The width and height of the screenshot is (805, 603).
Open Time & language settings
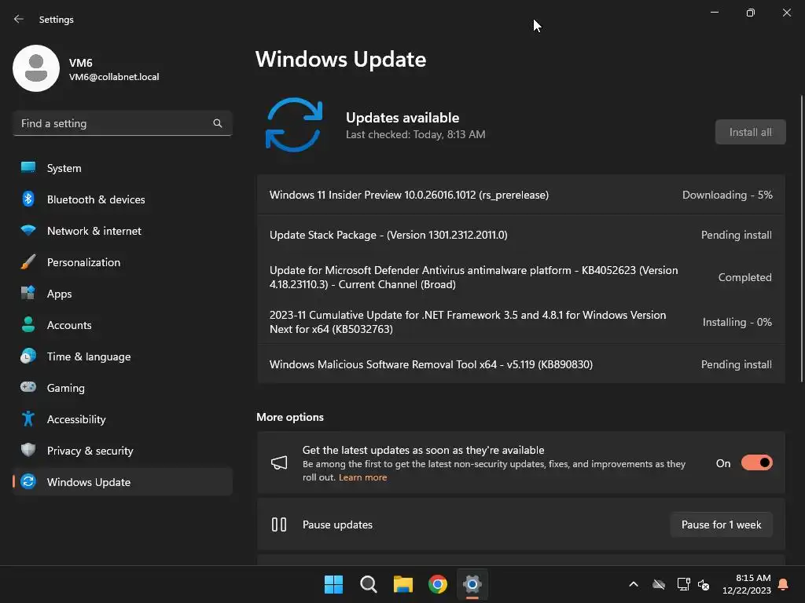pos(123,356)
